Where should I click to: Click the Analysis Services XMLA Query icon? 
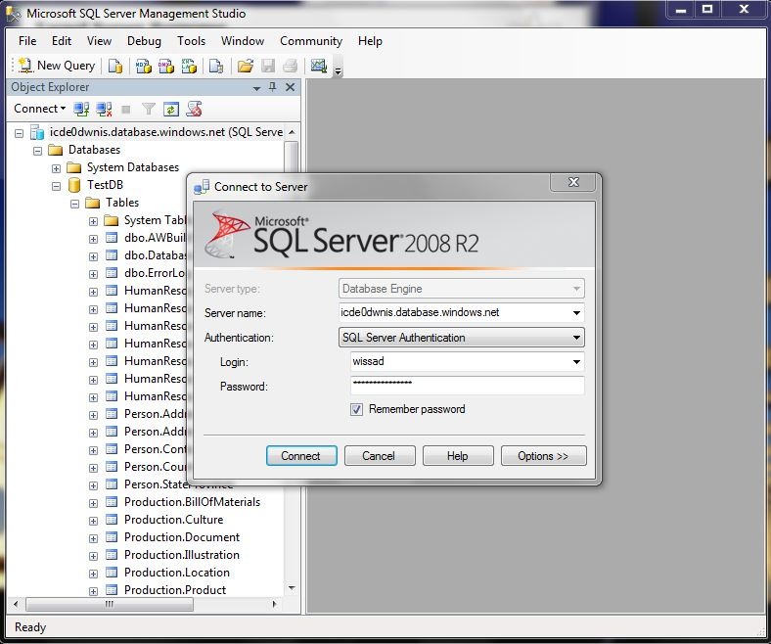click(x=189, y=66)
